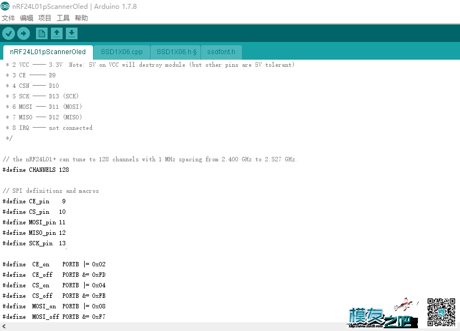Switch to the SSD1X06.cpp tab

(122, 52)
